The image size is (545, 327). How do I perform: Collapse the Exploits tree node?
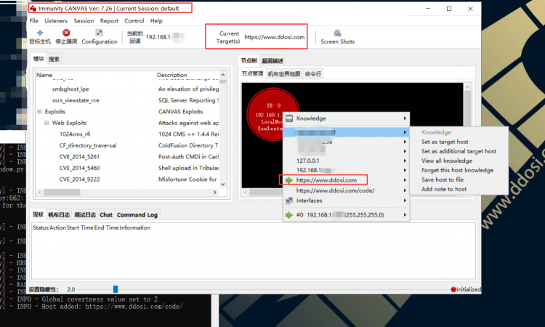pos(39,112)
